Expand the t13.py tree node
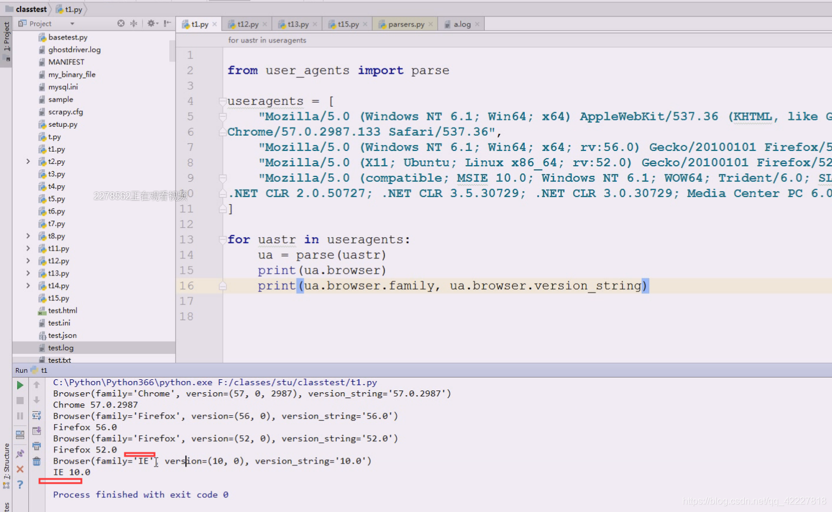Screen dimensions: 832x512 click(28, 273)
